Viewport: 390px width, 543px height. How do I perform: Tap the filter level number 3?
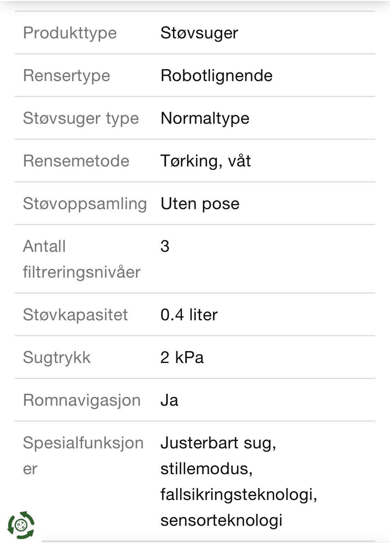pos(165,246)
